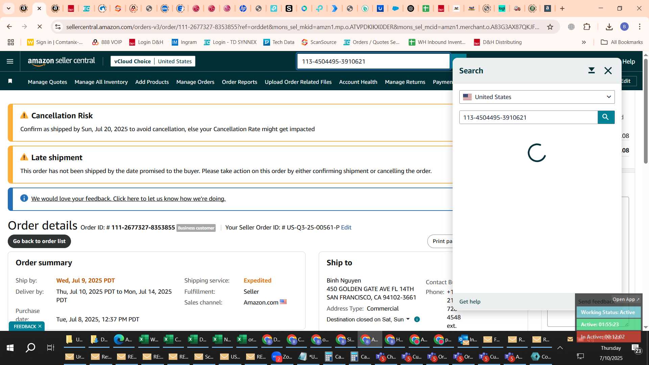
Task: Open Manage Orders menu
Action: [x=195, y=82]
